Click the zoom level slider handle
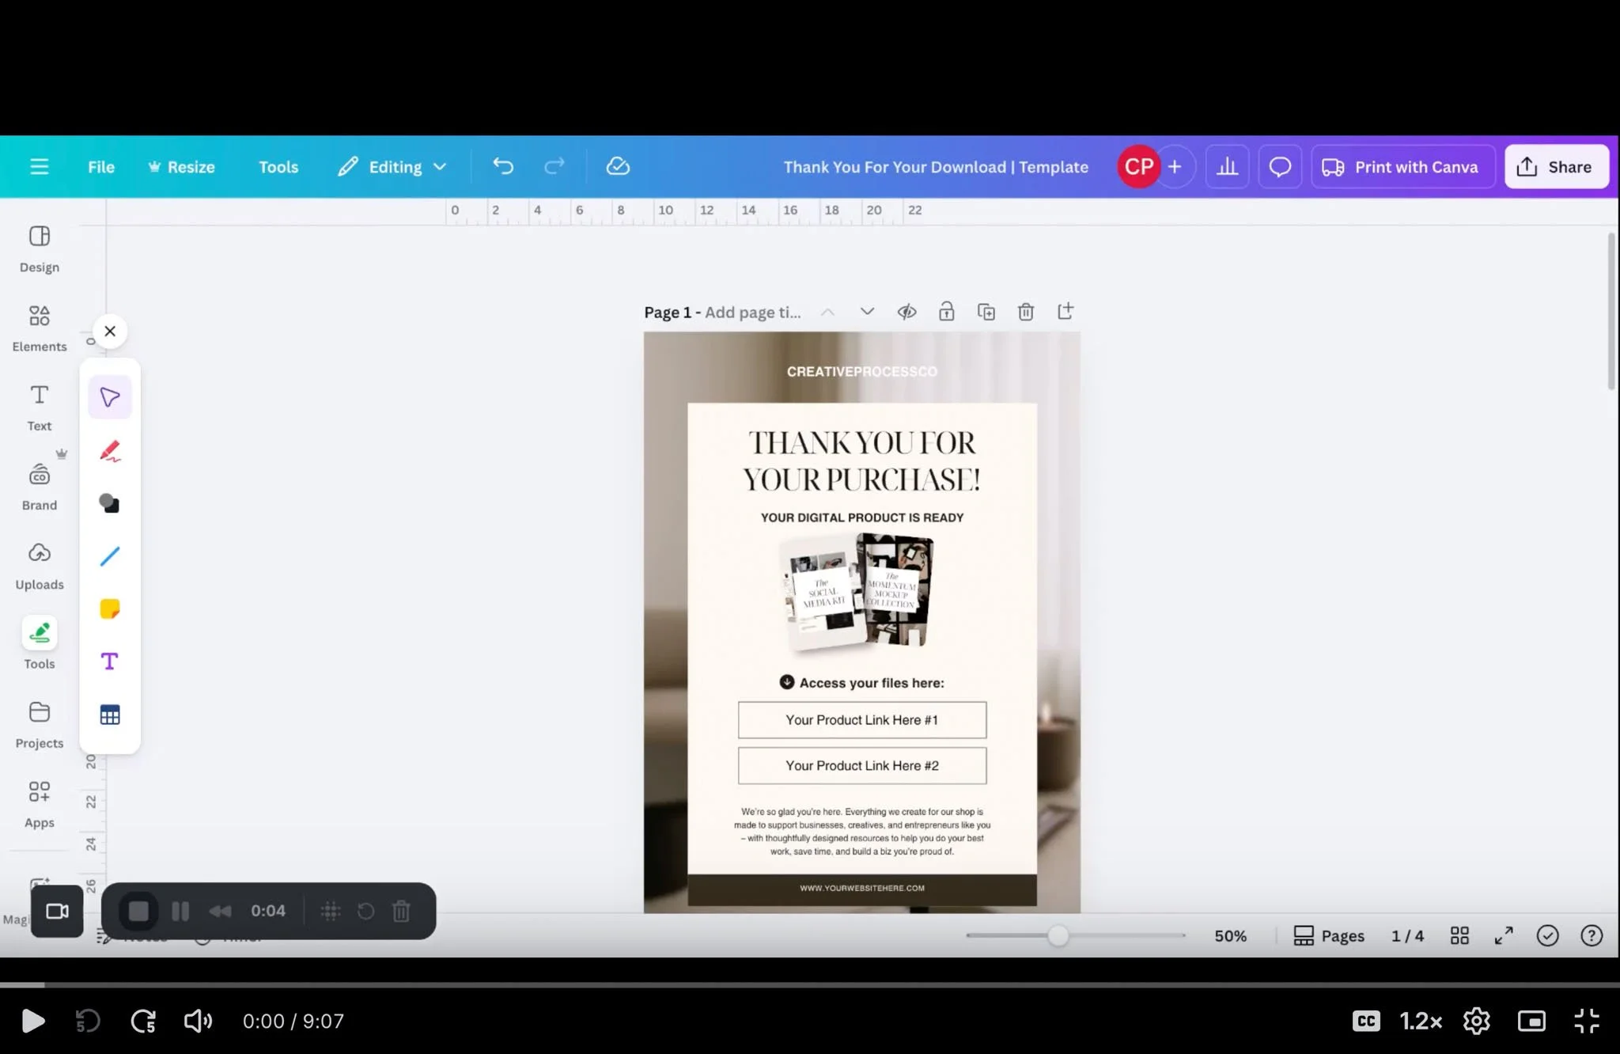This screenshot has width=1620, height=1054. pos(1058,936)
